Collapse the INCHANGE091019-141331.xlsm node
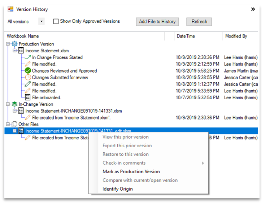This screenshot has width=265, height=204. tap(15, 111)
